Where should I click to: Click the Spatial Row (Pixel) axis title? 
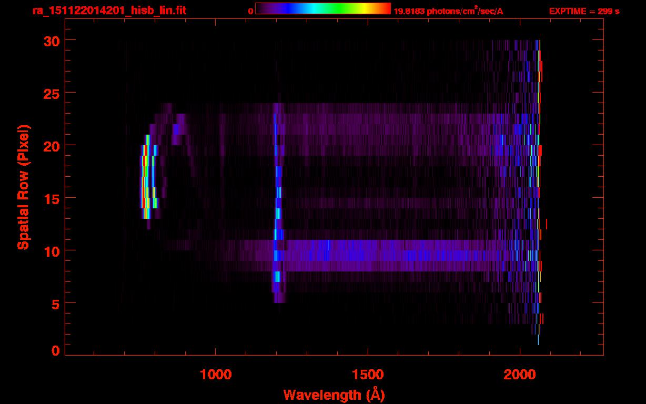(x=23, y=187)
